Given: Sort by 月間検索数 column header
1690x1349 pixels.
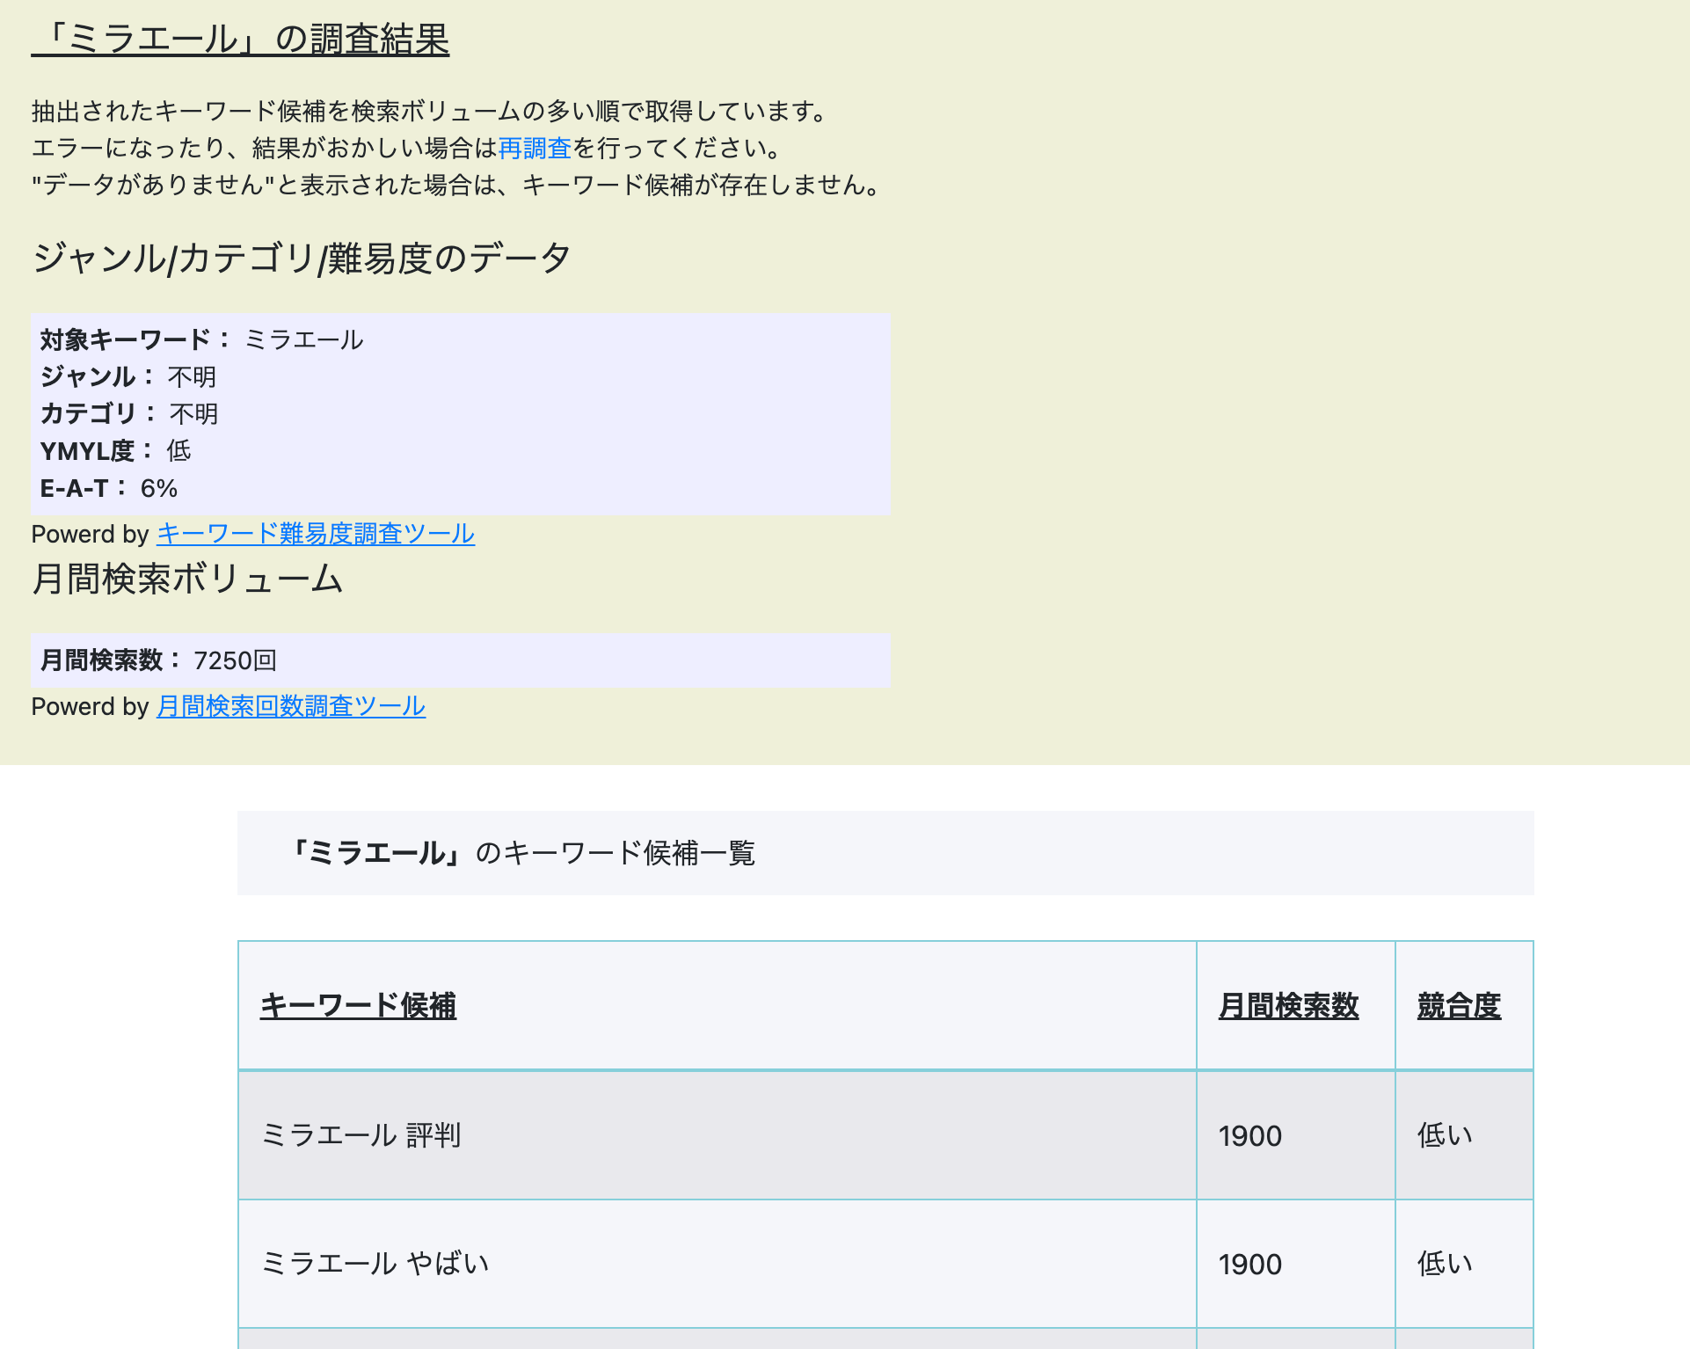Looking at the screenshot, I should tap(1289, 1005).
